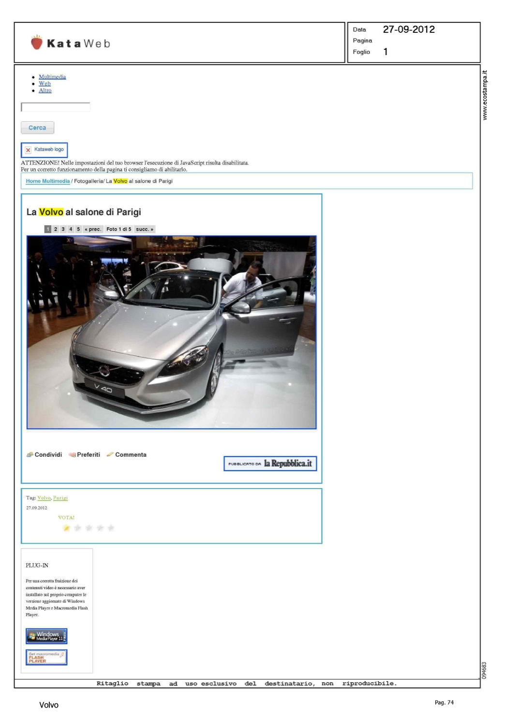Open the Altro menu link

(x=45, y=90)
